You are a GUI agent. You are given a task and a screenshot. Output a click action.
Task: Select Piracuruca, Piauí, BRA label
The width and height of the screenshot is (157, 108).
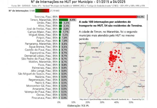tap(45, 98)
